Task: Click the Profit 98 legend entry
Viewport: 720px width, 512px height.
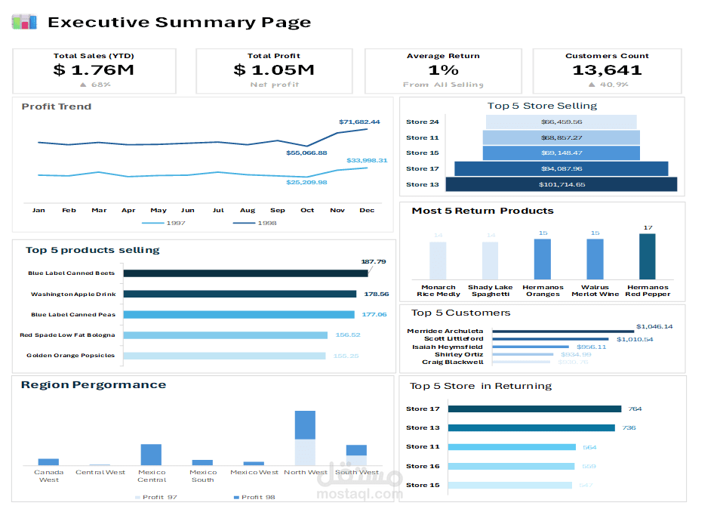Action: tap(254, 498)
